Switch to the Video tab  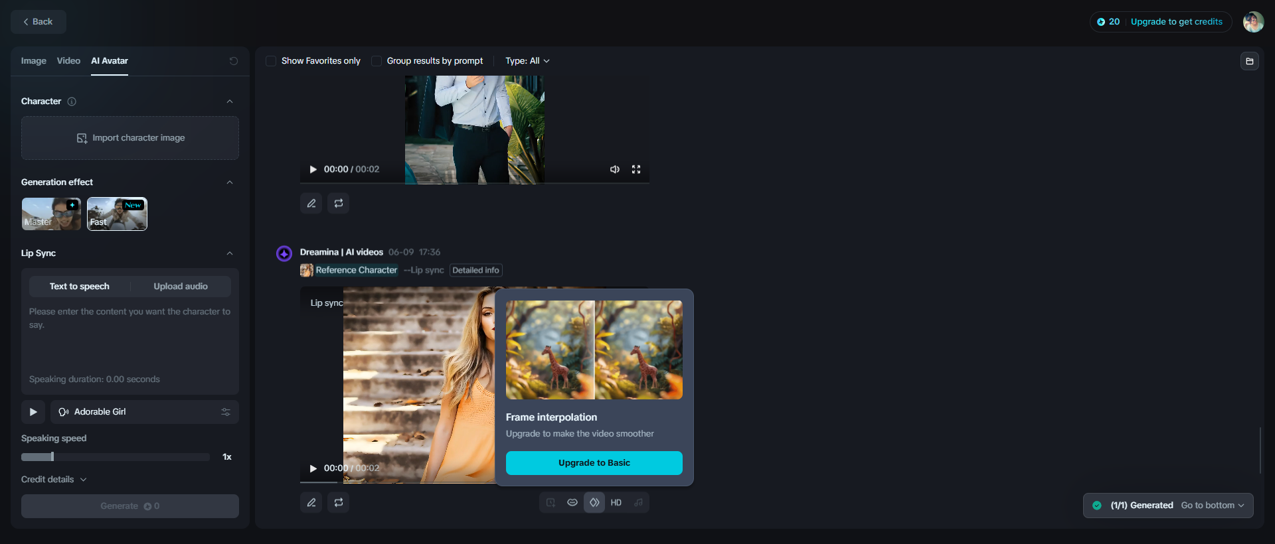click(x=68, y=61)
